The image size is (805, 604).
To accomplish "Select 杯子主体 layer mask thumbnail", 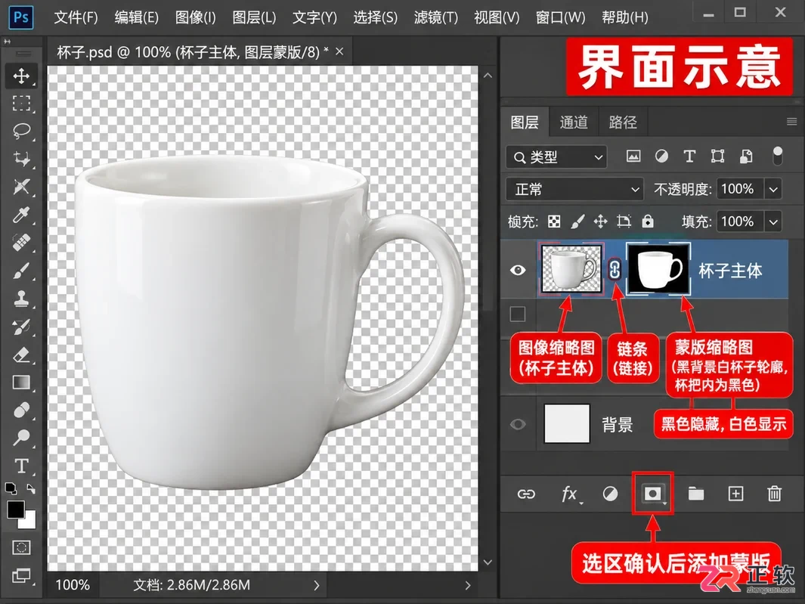I will [x=658, y=270].
